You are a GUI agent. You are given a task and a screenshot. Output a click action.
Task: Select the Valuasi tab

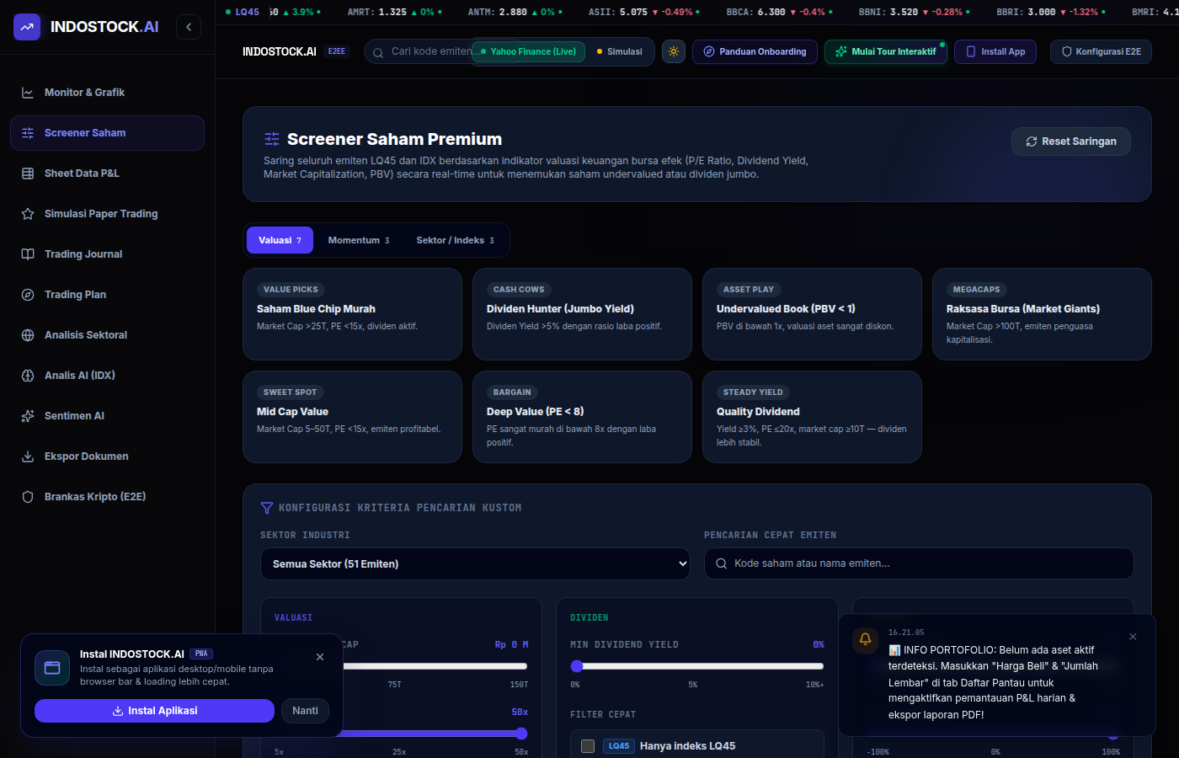[280, 240]
